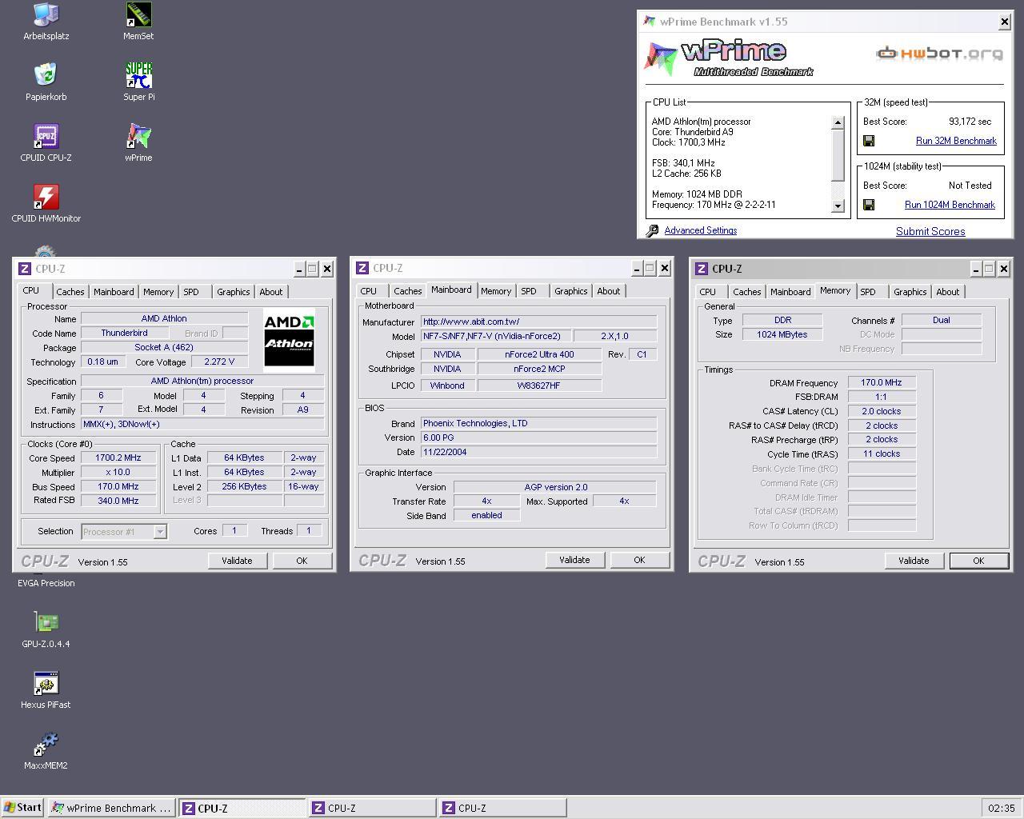Click the magnifier icon next to Advanced Settings
This screenshot has width=1024, height=819.
click(653, 230)
